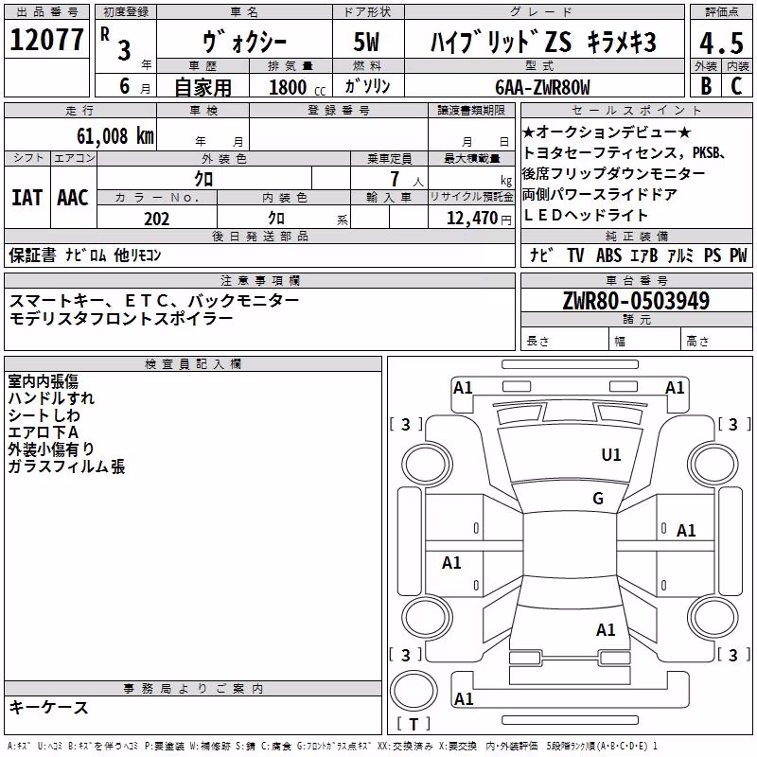Select LEDヘッドライト sales point text
This screenshot has height=757, width=757.
click(x=585, y=215)
